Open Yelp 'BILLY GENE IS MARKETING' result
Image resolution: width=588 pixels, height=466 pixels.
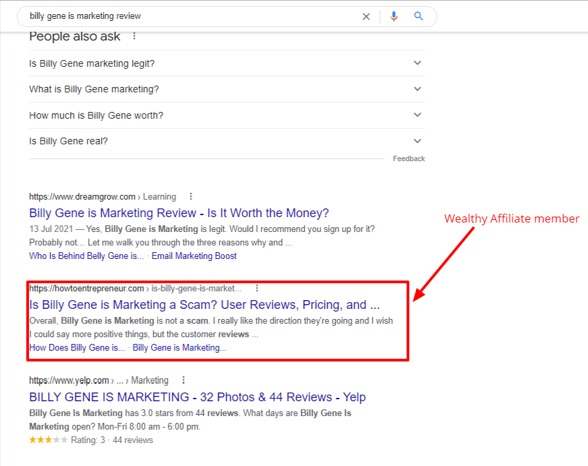pyautogui.click(x=198, y=397)
